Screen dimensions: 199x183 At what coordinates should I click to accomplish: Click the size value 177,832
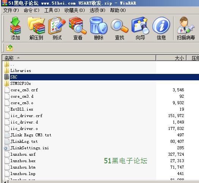176,128
